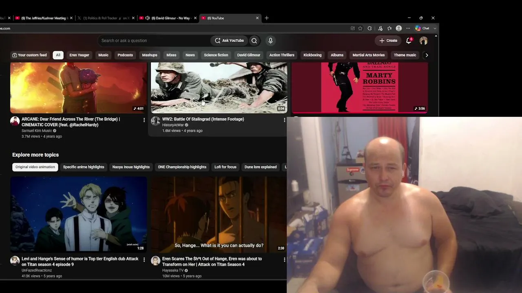Select the All filter chip

58,55
